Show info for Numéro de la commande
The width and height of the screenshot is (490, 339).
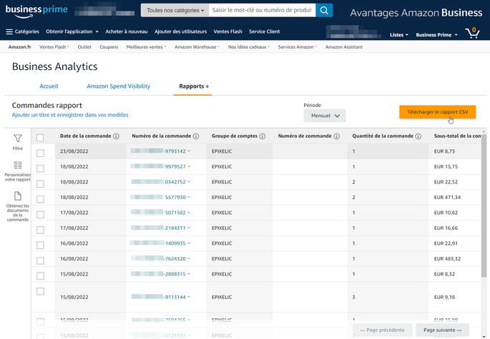click(x=196, y=136)
